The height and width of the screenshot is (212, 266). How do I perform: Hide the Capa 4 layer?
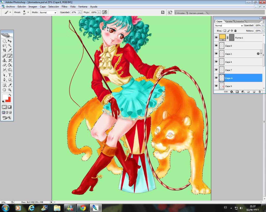[216, 62]
